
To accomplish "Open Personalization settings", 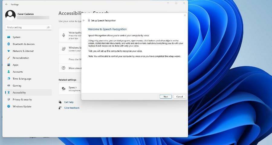I will point(28,58).
